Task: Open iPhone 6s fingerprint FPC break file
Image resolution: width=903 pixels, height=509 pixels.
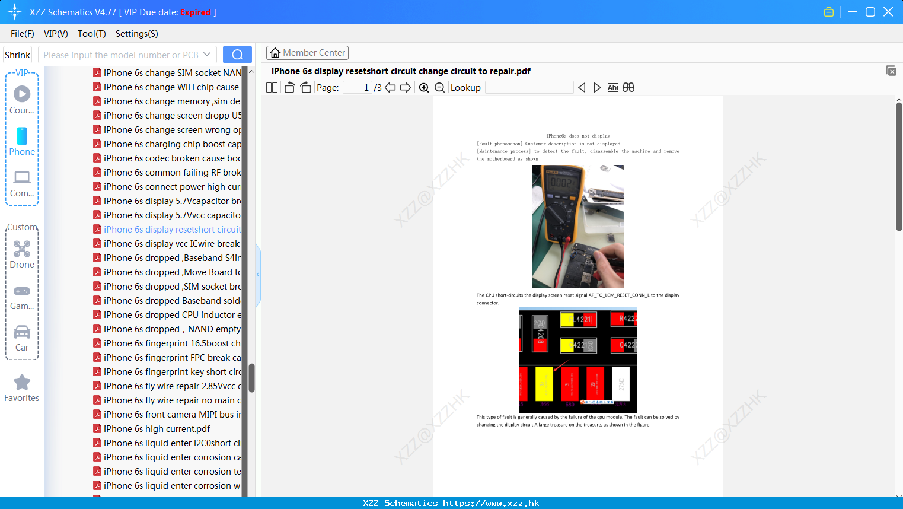Action: 167,358
